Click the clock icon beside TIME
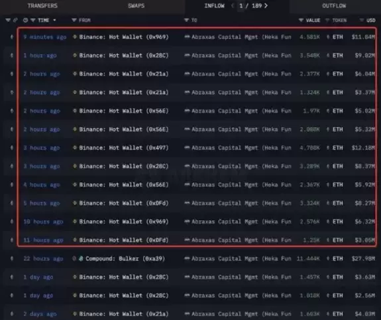The width and height of the screenshot is (381, 320). pyautogui.click(x=25, y=20)
